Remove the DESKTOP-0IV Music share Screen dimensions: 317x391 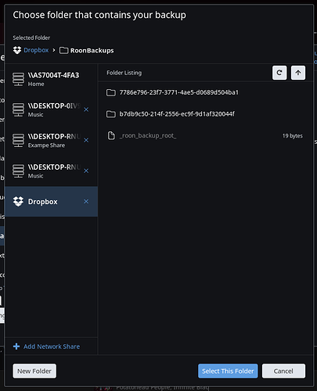[x=86, y=109]
